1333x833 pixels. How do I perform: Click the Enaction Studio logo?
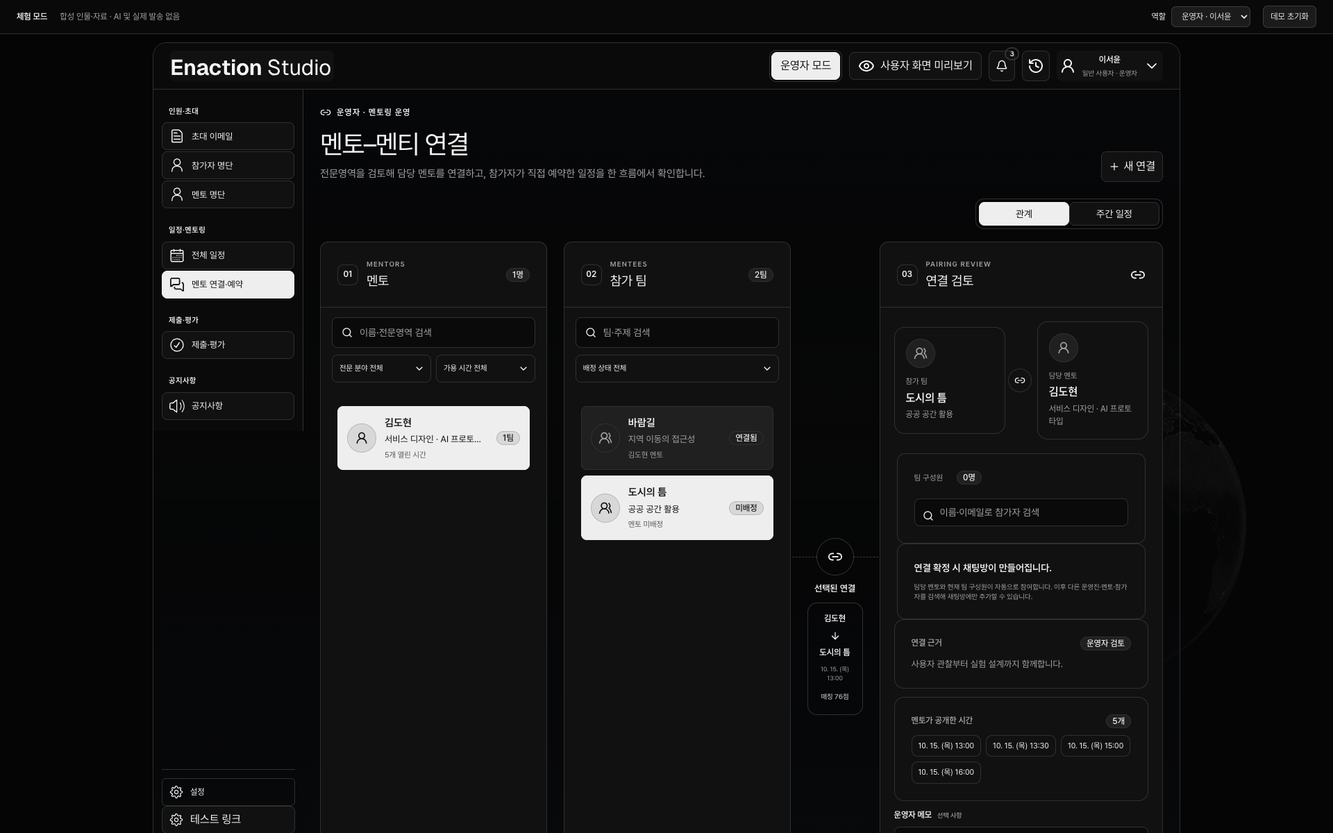[x=251, y=67]
